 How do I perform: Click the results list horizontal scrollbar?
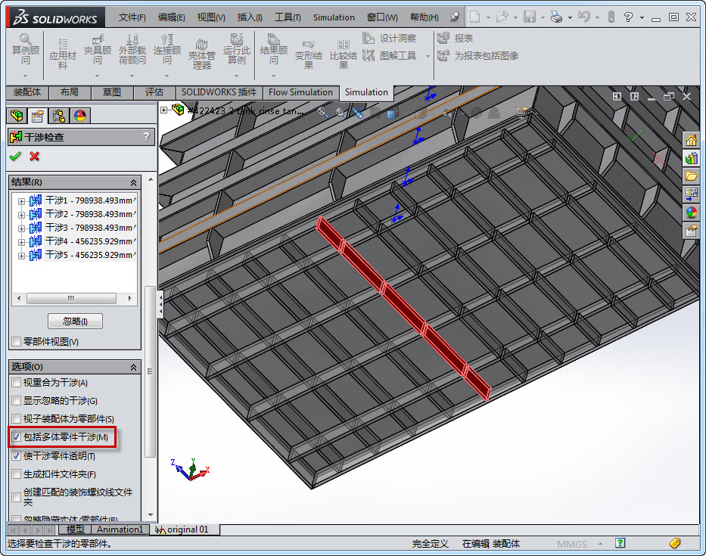[x=73, y=298]
